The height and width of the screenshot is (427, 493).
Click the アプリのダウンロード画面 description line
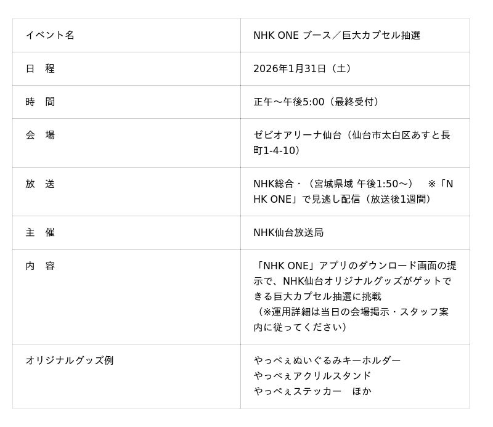tap(355, 266)
